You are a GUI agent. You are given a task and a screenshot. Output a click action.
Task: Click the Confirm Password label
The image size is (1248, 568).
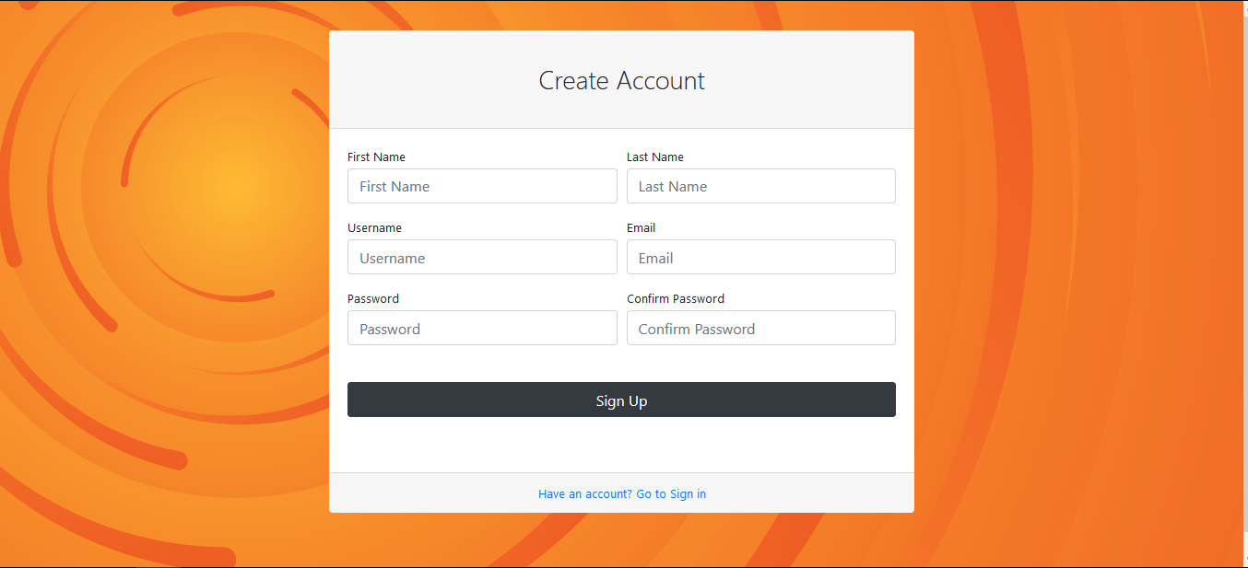[676, 298]
